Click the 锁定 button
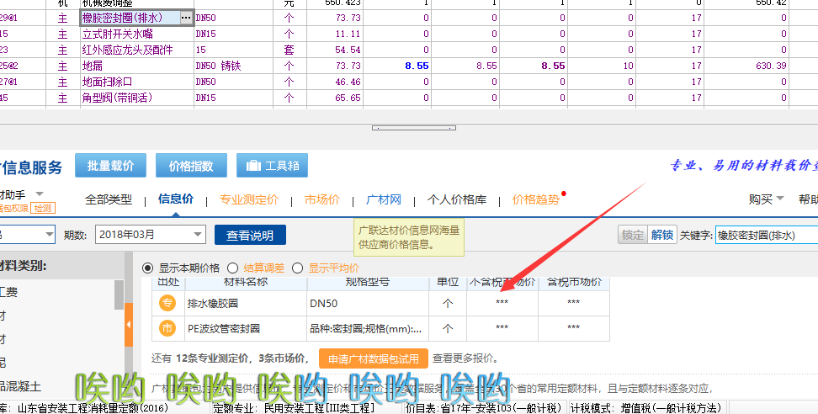Viewport: 818px width, 414px height. coord(633,235)
